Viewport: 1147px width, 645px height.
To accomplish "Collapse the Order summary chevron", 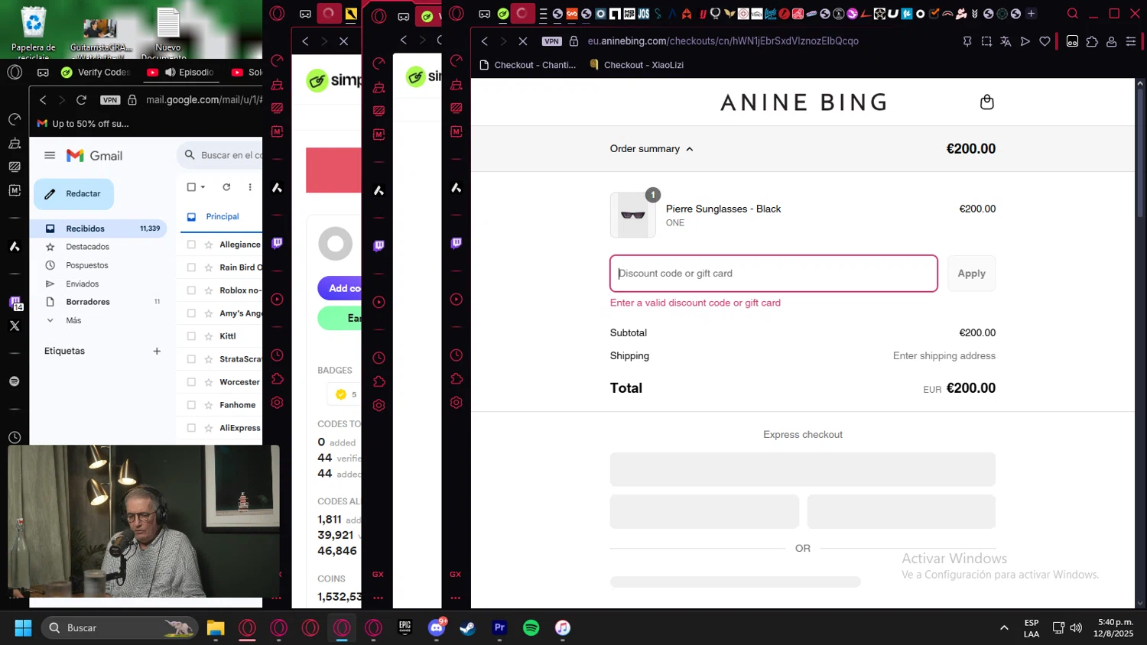I will point(690,149).
